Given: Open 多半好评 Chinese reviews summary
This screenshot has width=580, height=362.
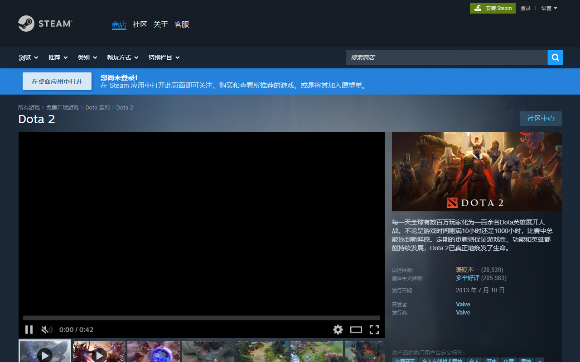Looking at the screenshot, I should [x=468, y=278].
